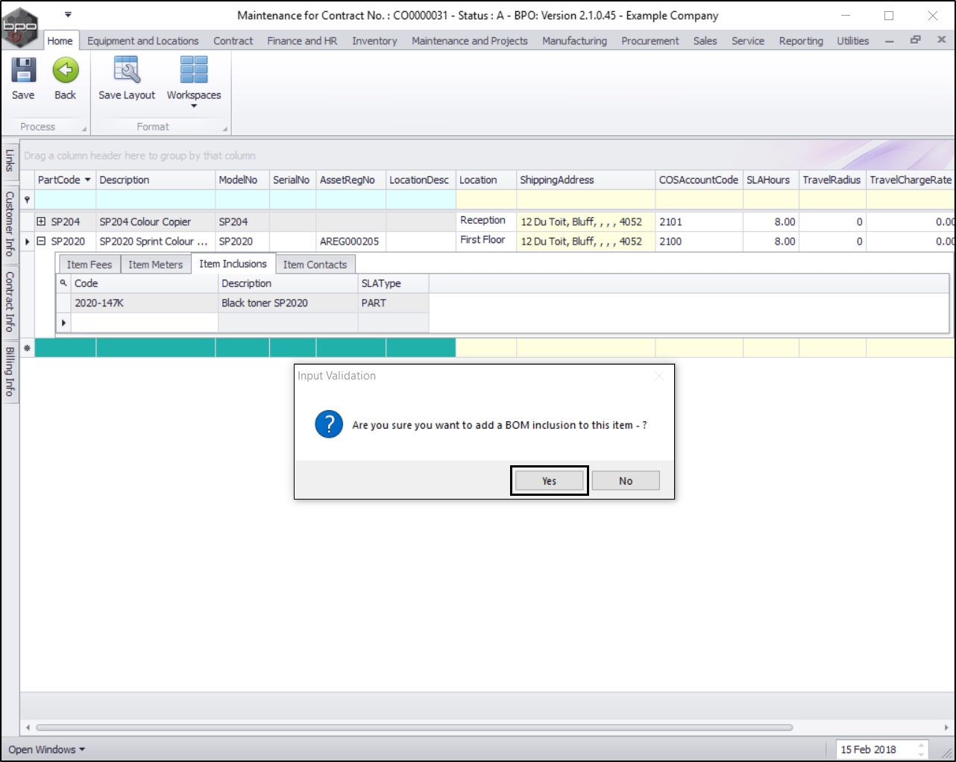Switch to the Contract ribbon tab
Image resolution: width=956 pixels, height=762 pixels.
(233, 41)
